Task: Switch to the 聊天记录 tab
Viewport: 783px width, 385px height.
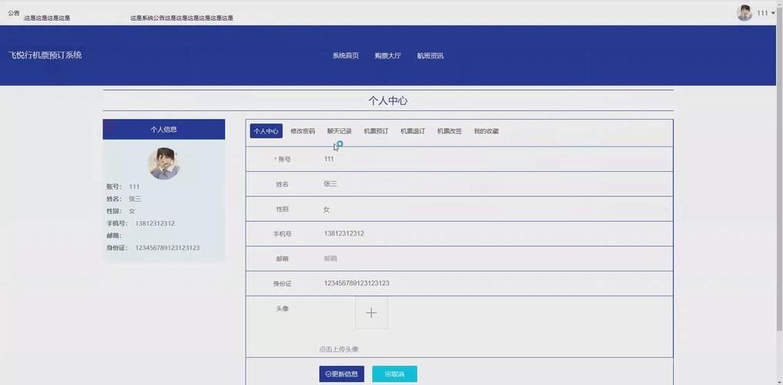Action: click(340, 132)
